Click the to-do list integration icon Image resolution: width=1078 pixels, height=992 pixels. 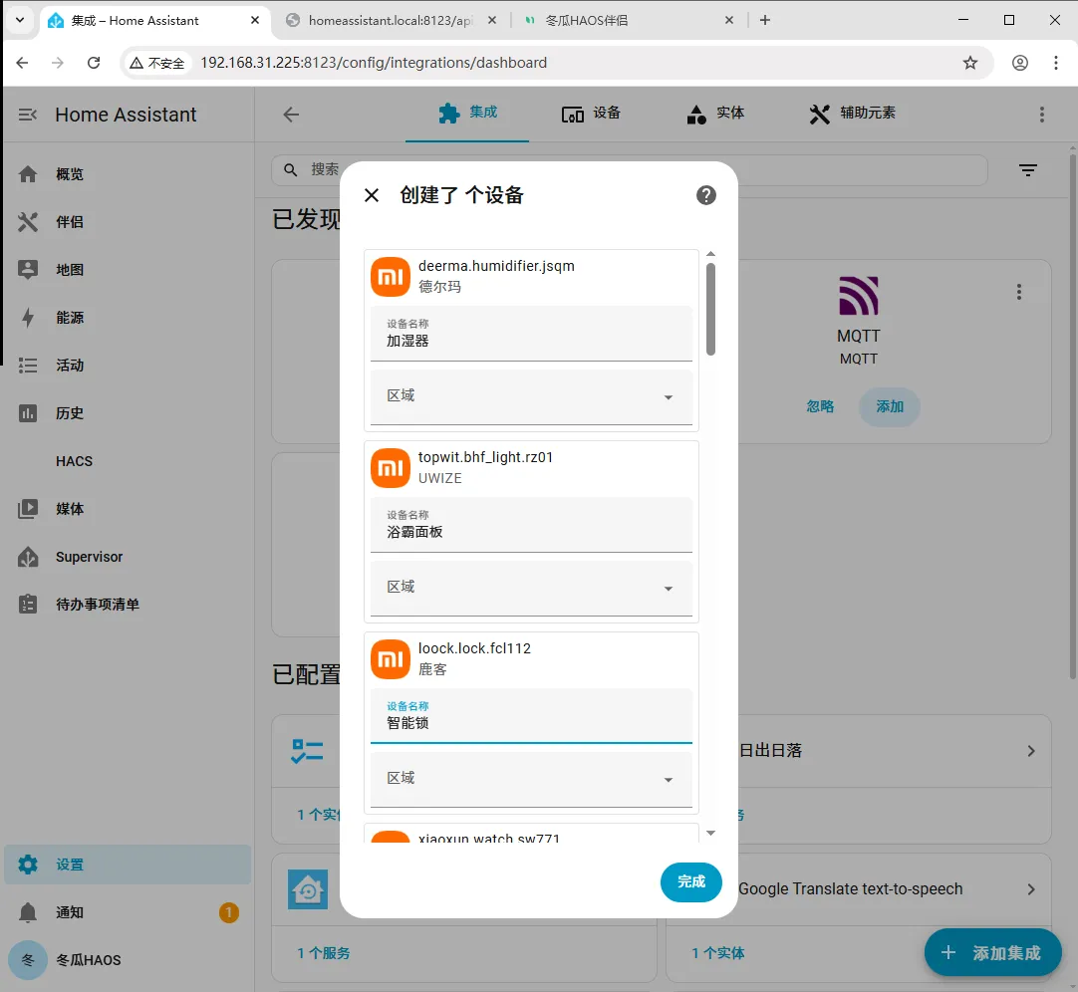pos(307,751)
